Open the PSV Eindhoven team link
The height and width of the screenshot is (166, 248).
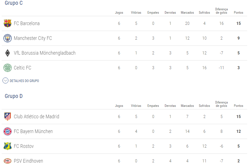coord(28,161)
